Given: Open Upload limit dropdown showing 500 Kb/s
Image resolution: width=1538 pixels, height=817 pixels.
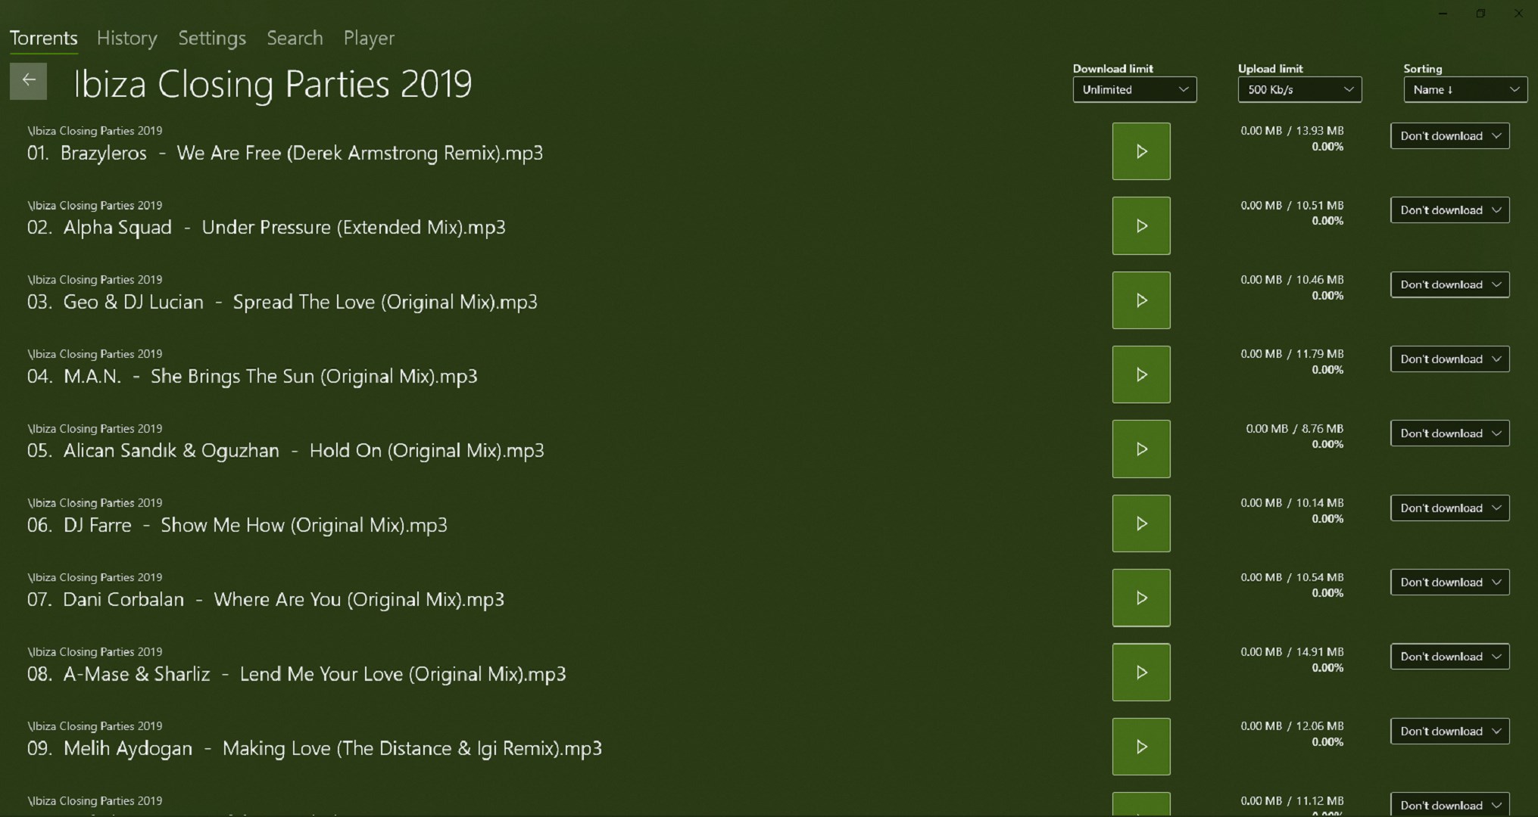Looking at the screenshot, I should coord(1299,89).
